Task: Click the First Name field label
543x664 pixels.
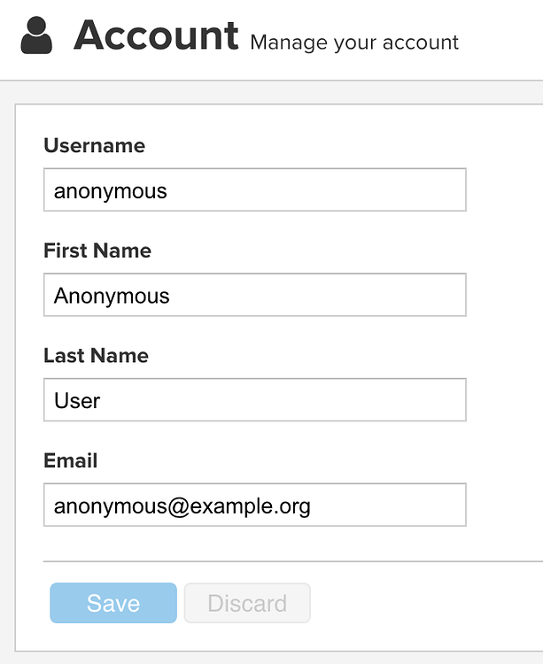Action: (x=97, y=251)
